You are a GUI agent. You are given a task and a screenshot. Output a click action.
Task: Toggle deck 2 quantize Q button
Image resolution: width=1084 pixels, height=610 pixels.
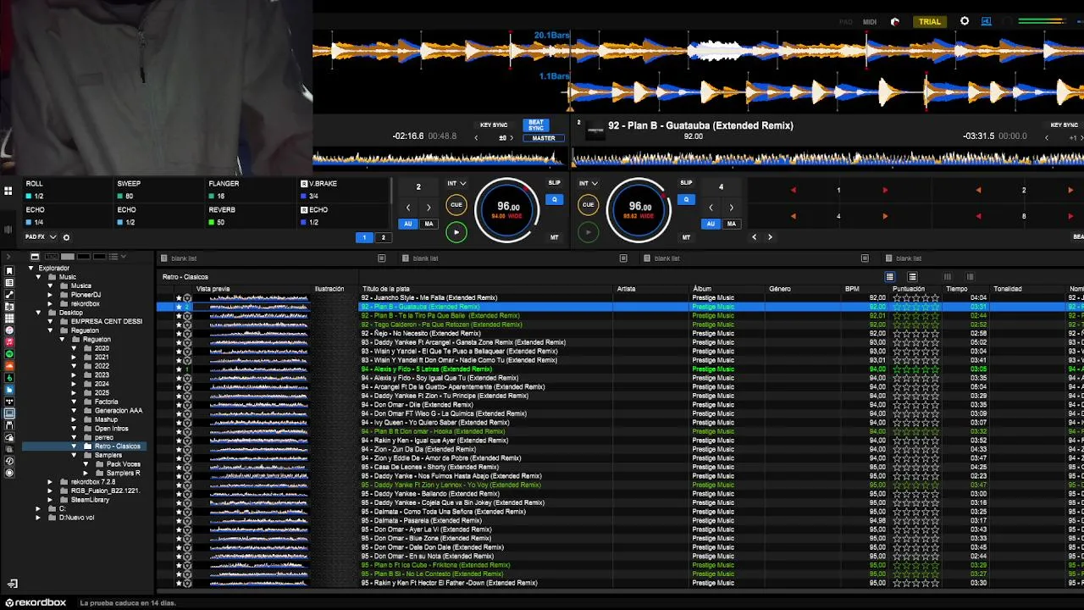click(x=687, y=200)
